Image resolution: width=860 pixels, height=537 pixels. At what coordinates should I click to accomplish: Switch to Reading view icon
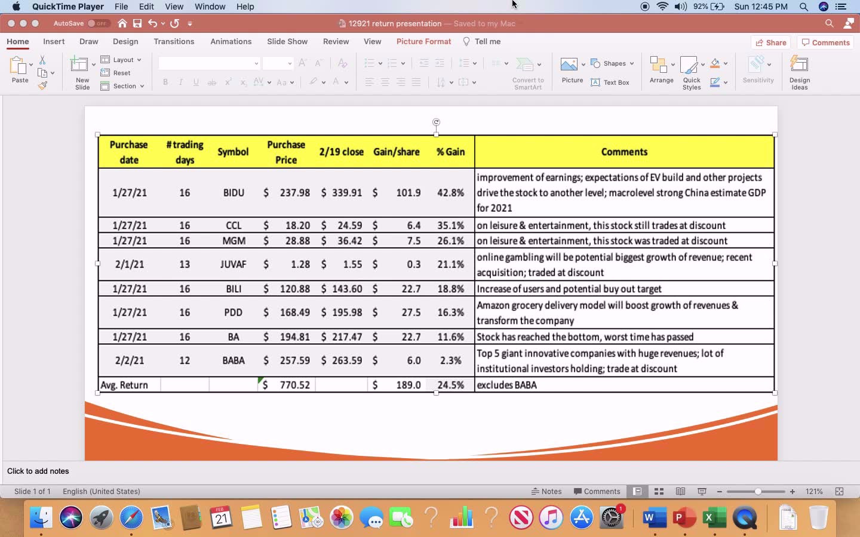pos(680,492)
